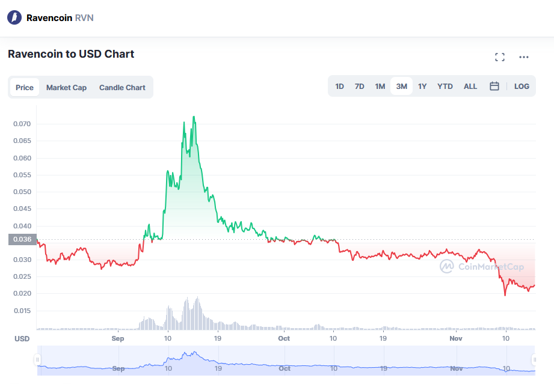Image resolution: width=554 pixels, height=384 pixels.
Task: Click the 0.036 price marker label
Action: tap(22, 239)
